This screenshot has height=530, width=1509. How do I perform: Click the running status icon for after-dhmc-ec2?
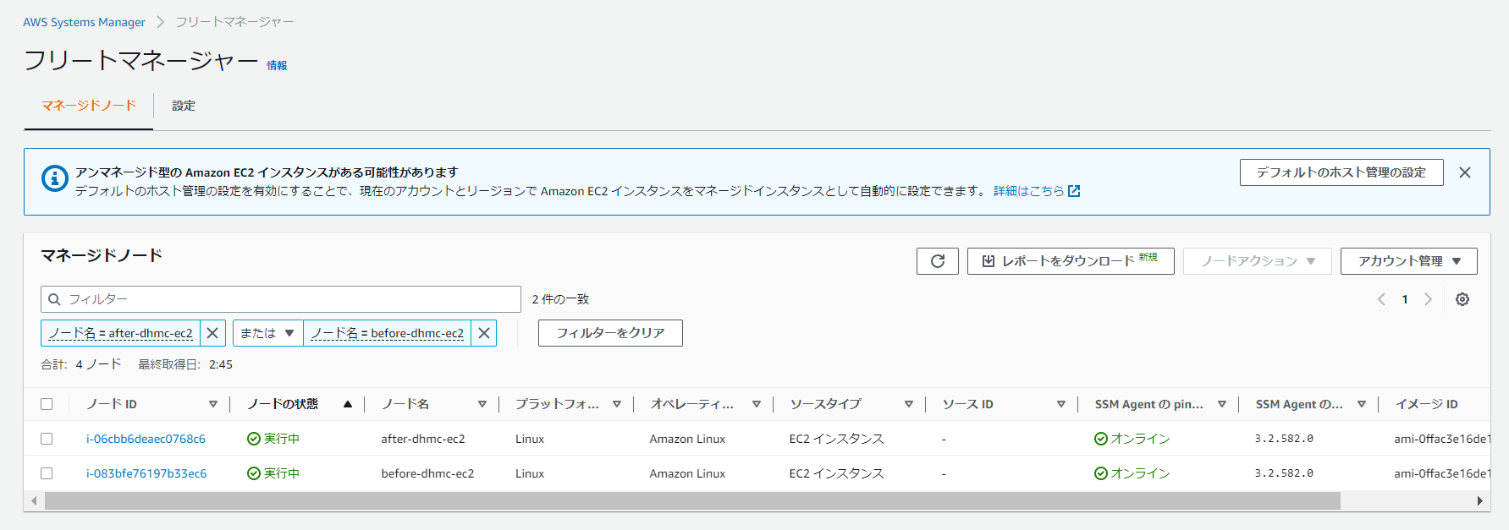tap(253, 439)
